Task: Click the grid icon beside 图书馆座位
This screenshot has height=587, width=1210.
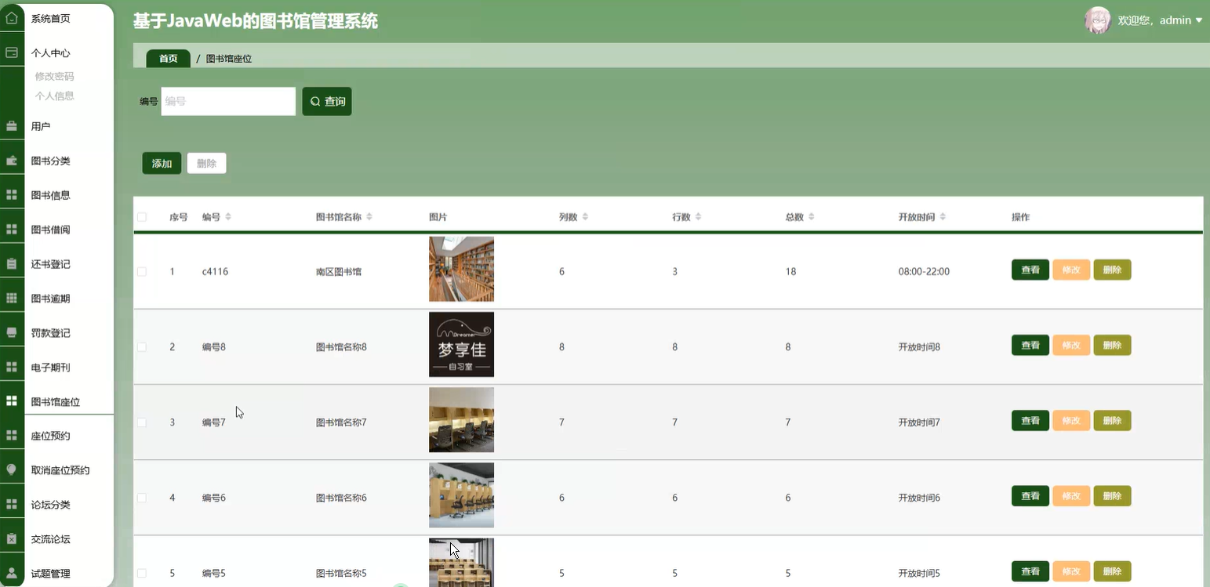Action: 12,401
